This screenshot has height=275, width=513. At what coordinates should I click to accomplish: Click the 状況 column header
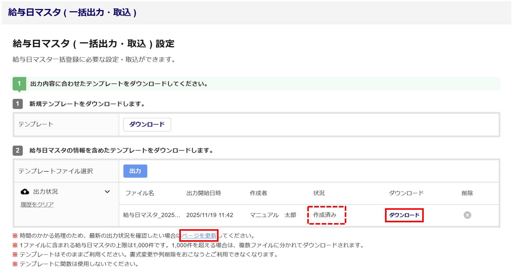[319, 193]
